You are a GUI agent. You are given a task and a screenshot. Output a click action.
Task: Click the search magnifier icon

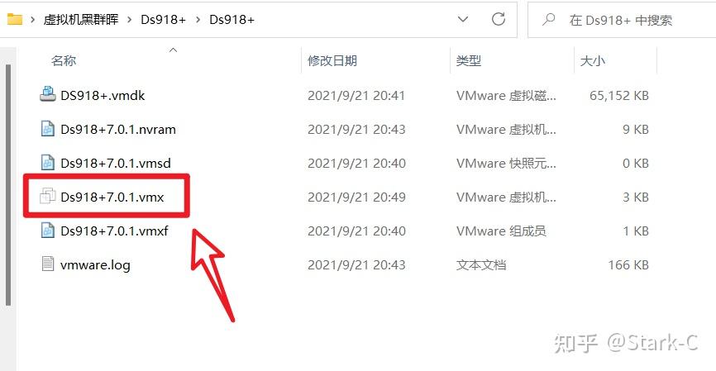coord(548,19)
